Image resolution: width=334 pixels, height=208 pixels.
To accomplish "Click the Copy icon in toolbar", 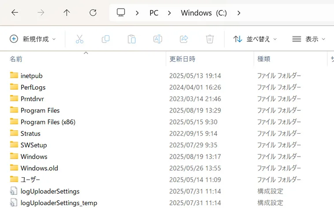I will pyautogui.click(x=105, y=39).
